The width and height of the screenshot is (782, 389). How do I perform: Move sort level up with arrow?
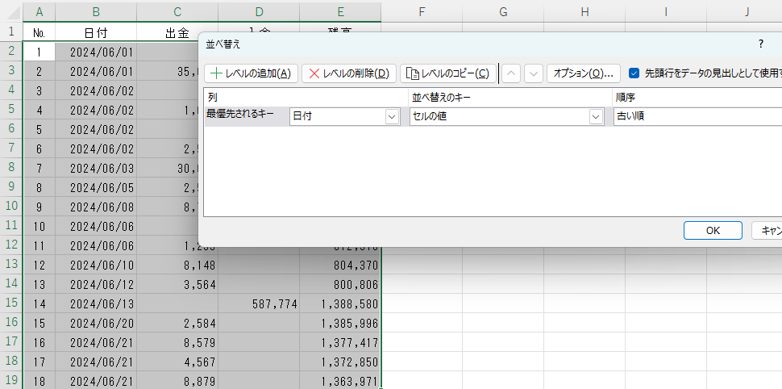click(x=511, y=73)
